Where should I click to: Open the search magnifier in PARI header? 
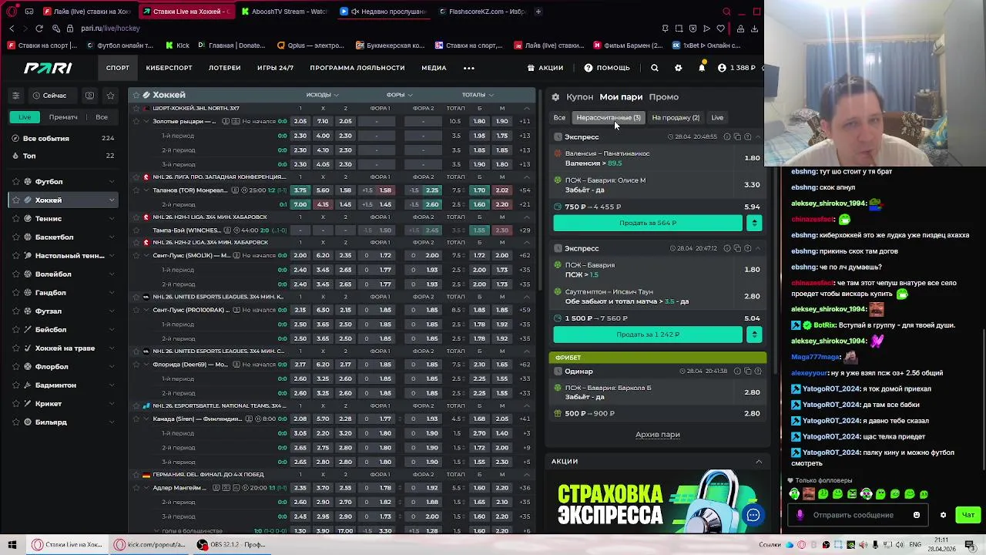point(655,68)
